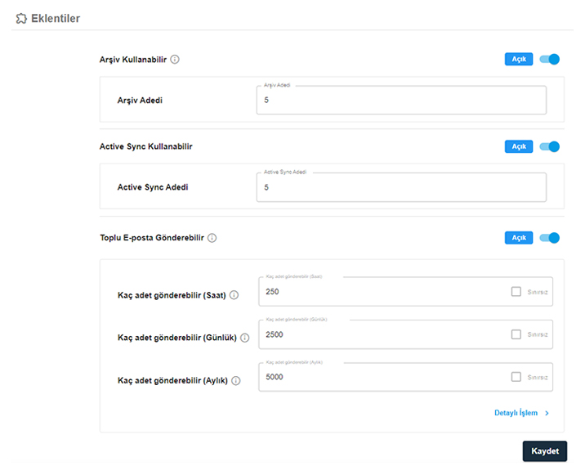Open info icon next to Arşiv Kullanabilir
The width and height of the screenshot is (585, 475).
pyautogui.click(x=175, y=60)
